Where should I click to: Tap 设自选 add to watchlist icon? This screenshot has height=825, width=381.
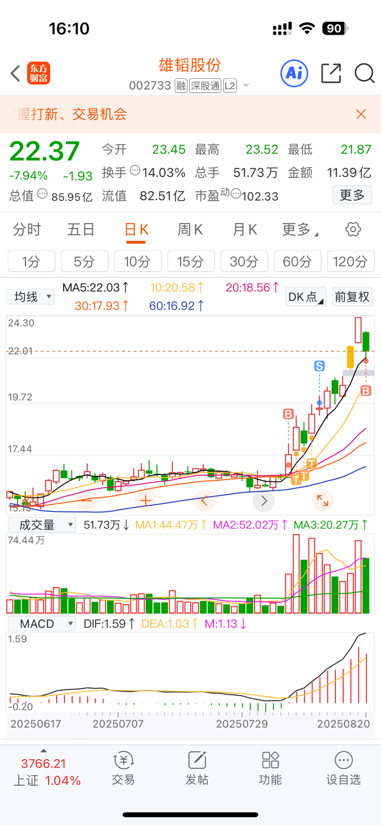(x=343, y=769)
